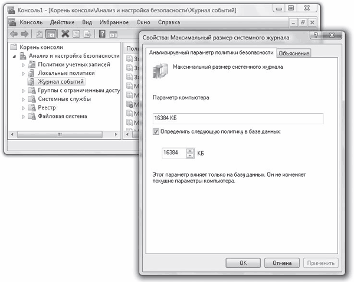
Task: Click the Локальные политики tree icon
Action: [x=31, y=73]
